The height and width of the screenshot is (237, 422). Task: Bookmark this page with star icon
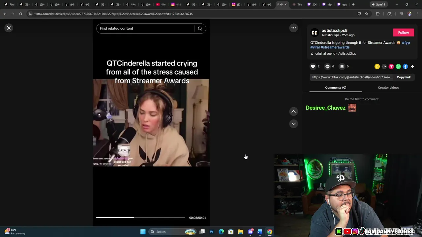click(366, 14)
